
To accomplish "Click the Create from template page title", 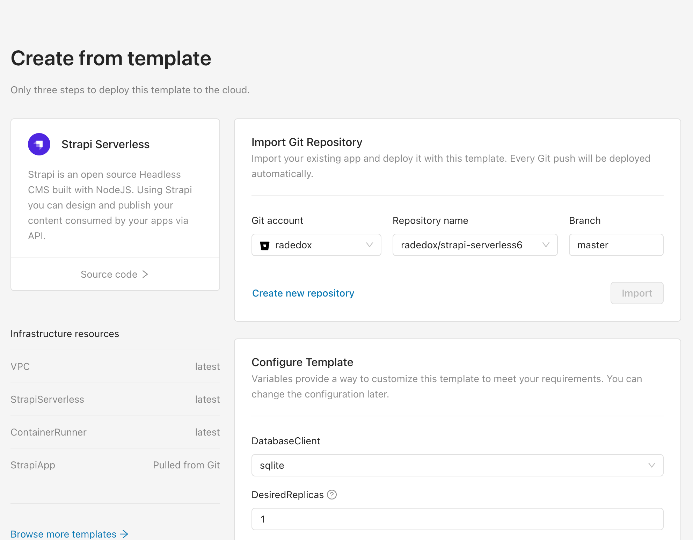I will point(111,58).
